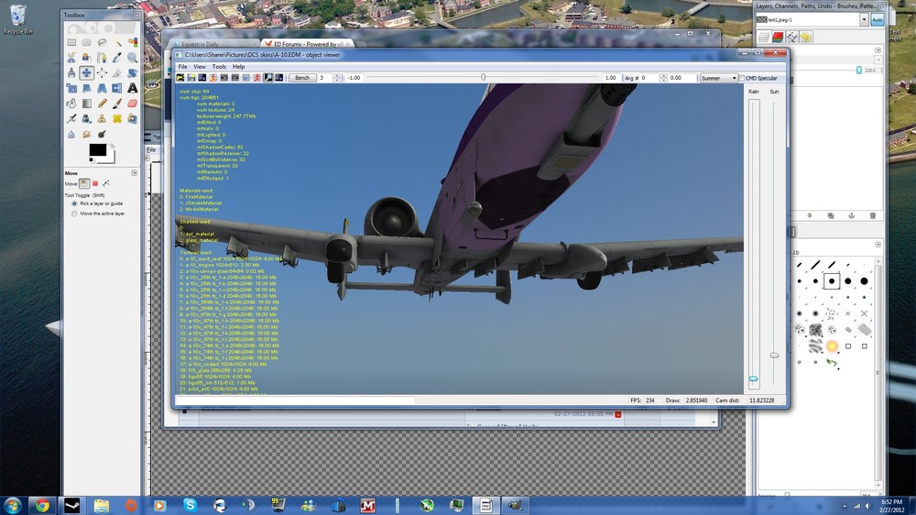Open the Summer season dropdown

pos(718,78)
